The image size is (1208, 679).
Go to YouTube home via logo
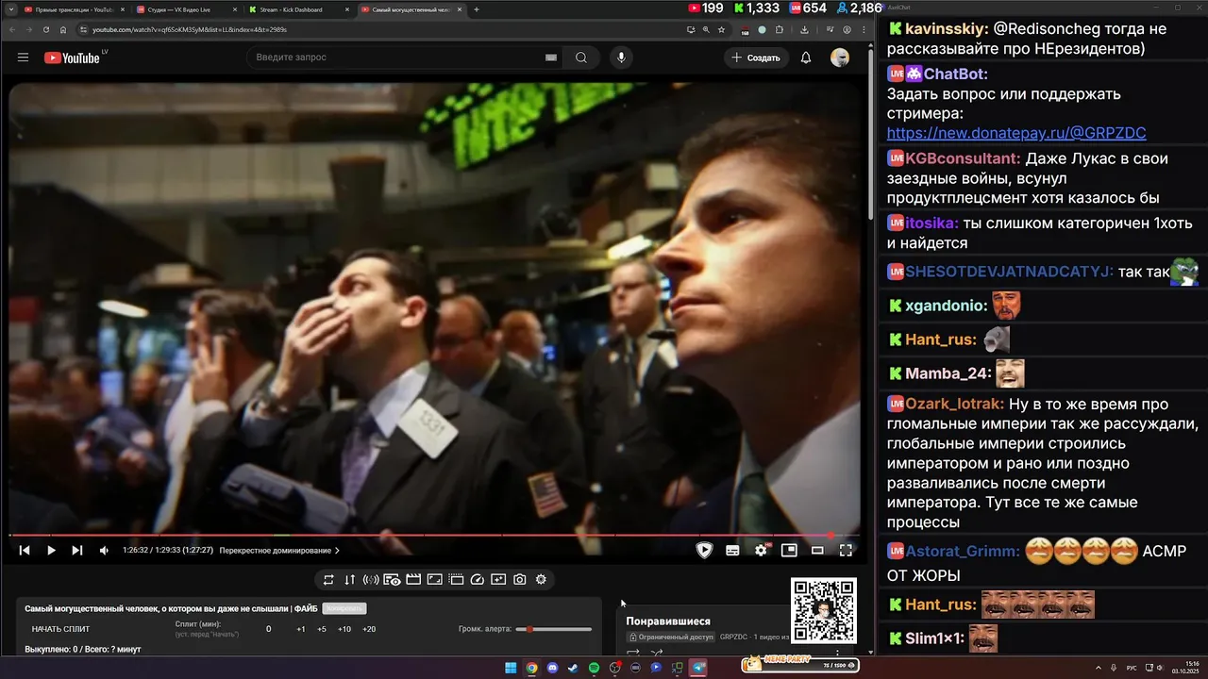pos(72,58)
